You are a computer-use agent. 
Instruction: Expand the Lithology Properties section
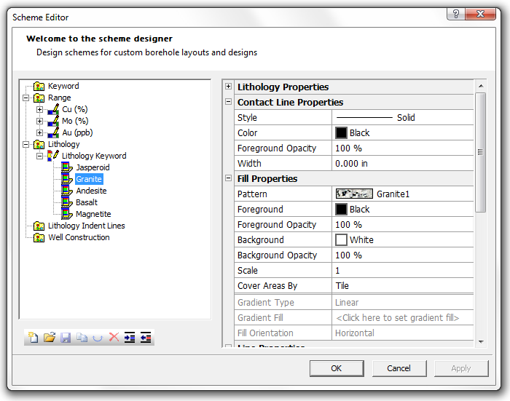[x=229, y=87]
